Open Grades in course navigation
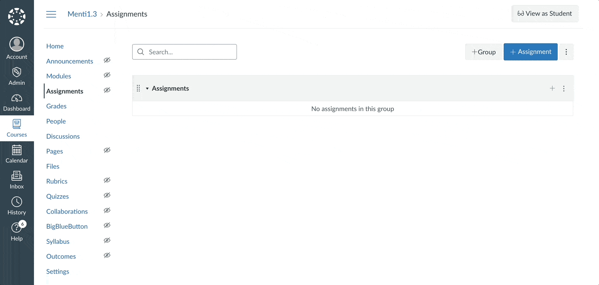This screenshot has width=599, height=285. click(56, 106)
